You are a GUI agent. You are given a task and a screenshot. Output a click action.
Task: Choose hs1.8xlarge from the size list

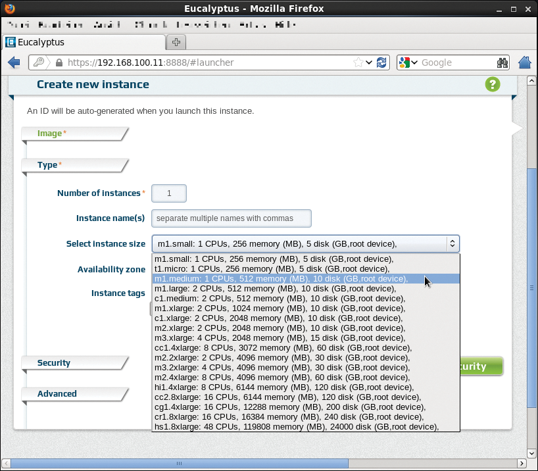pos(296,427)
